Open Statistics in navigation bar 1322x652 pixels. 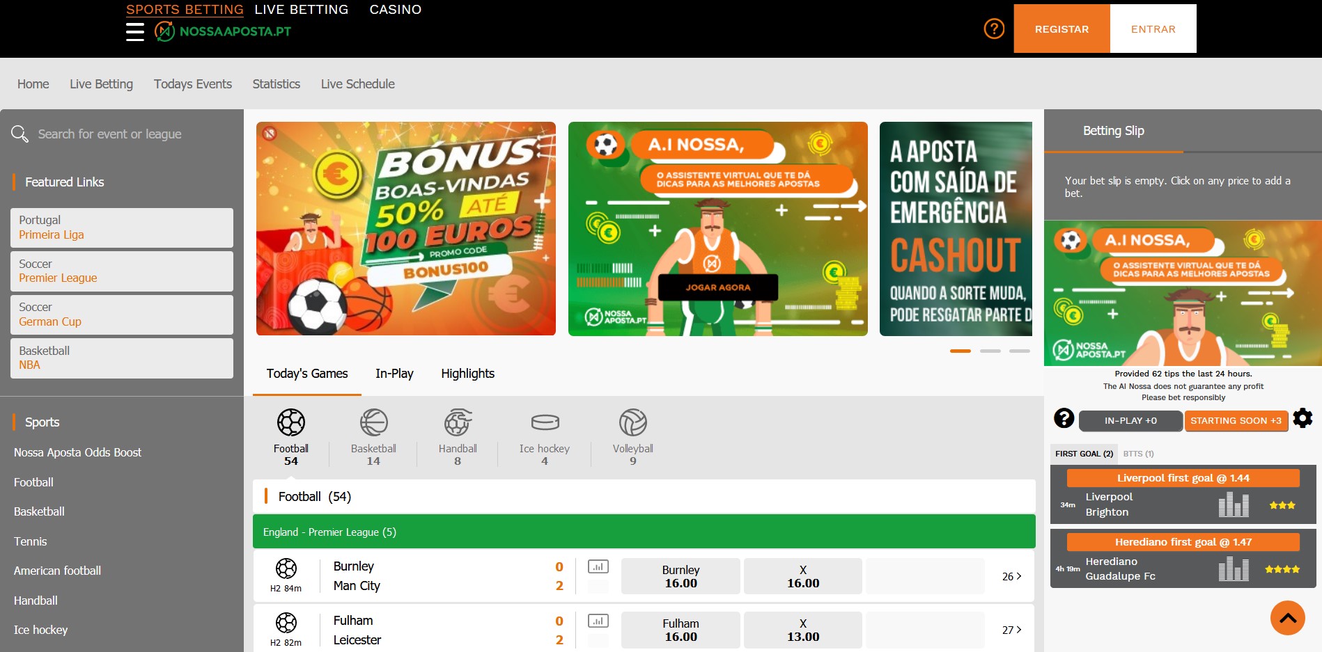(276, 84)
